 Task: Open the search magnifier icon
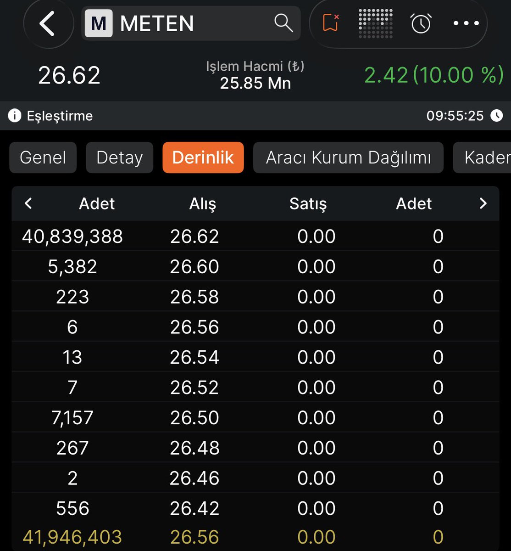click(283, 22)
